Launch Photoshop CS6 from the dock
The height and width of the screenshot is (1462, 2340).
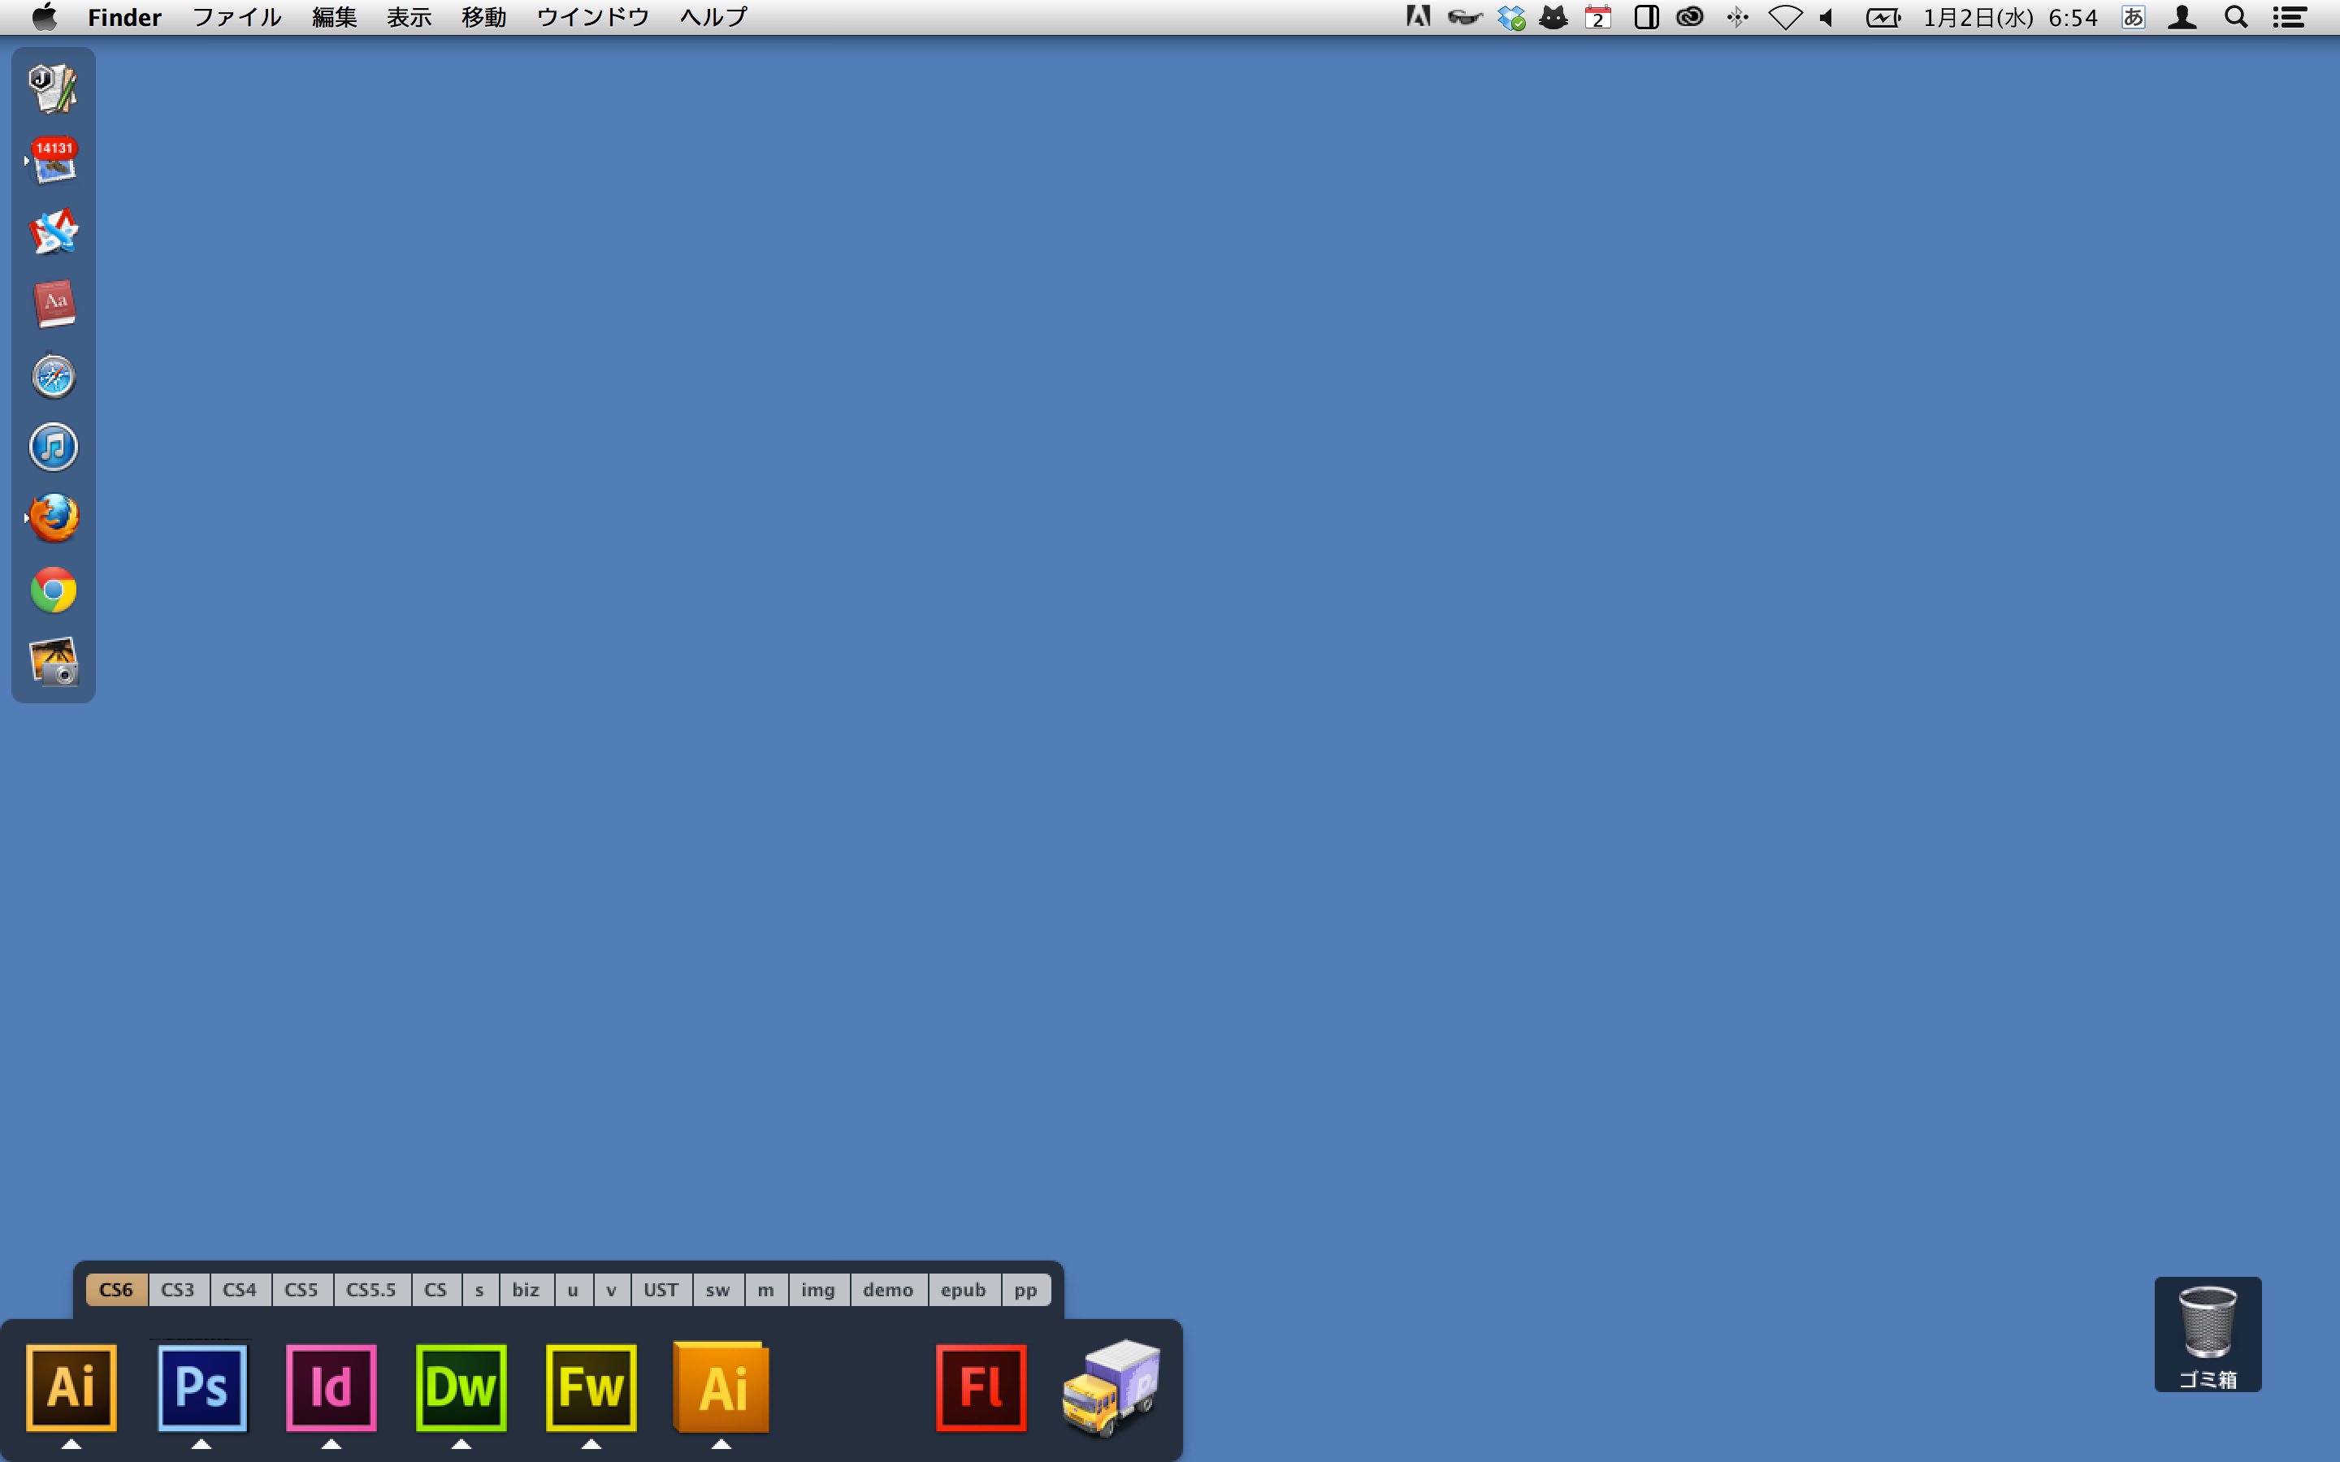tap(202, 1386)
